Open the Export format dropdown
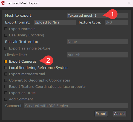Viewport: 133px width, 122px height. click(x=55, y=22)
